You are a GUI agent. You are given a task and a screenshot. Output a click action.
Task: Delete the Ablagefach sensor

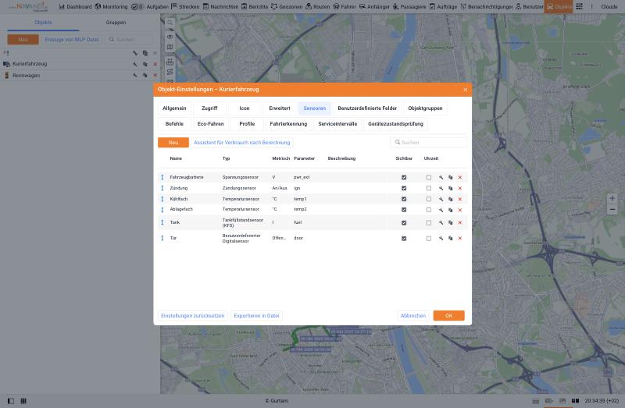tap(460, 210)
